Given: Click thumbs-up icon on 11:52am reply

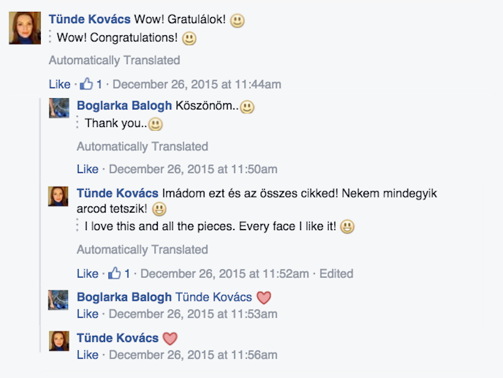Looking at the screenshot, I should click(114, 274).
